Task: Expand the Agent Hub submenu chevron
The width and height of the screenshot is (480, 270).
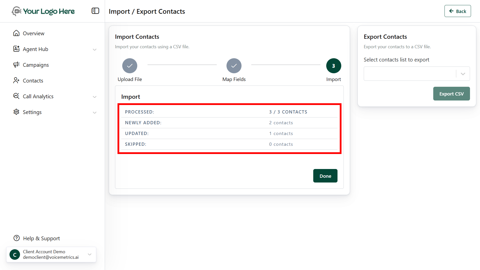Action: 94,49
